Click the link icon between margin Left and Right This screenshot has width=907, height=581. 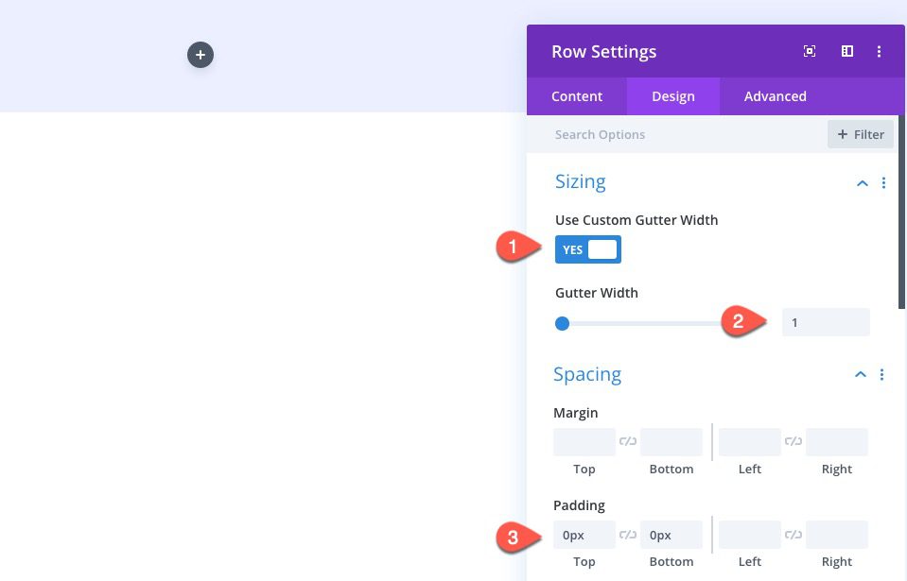point(793,441)
